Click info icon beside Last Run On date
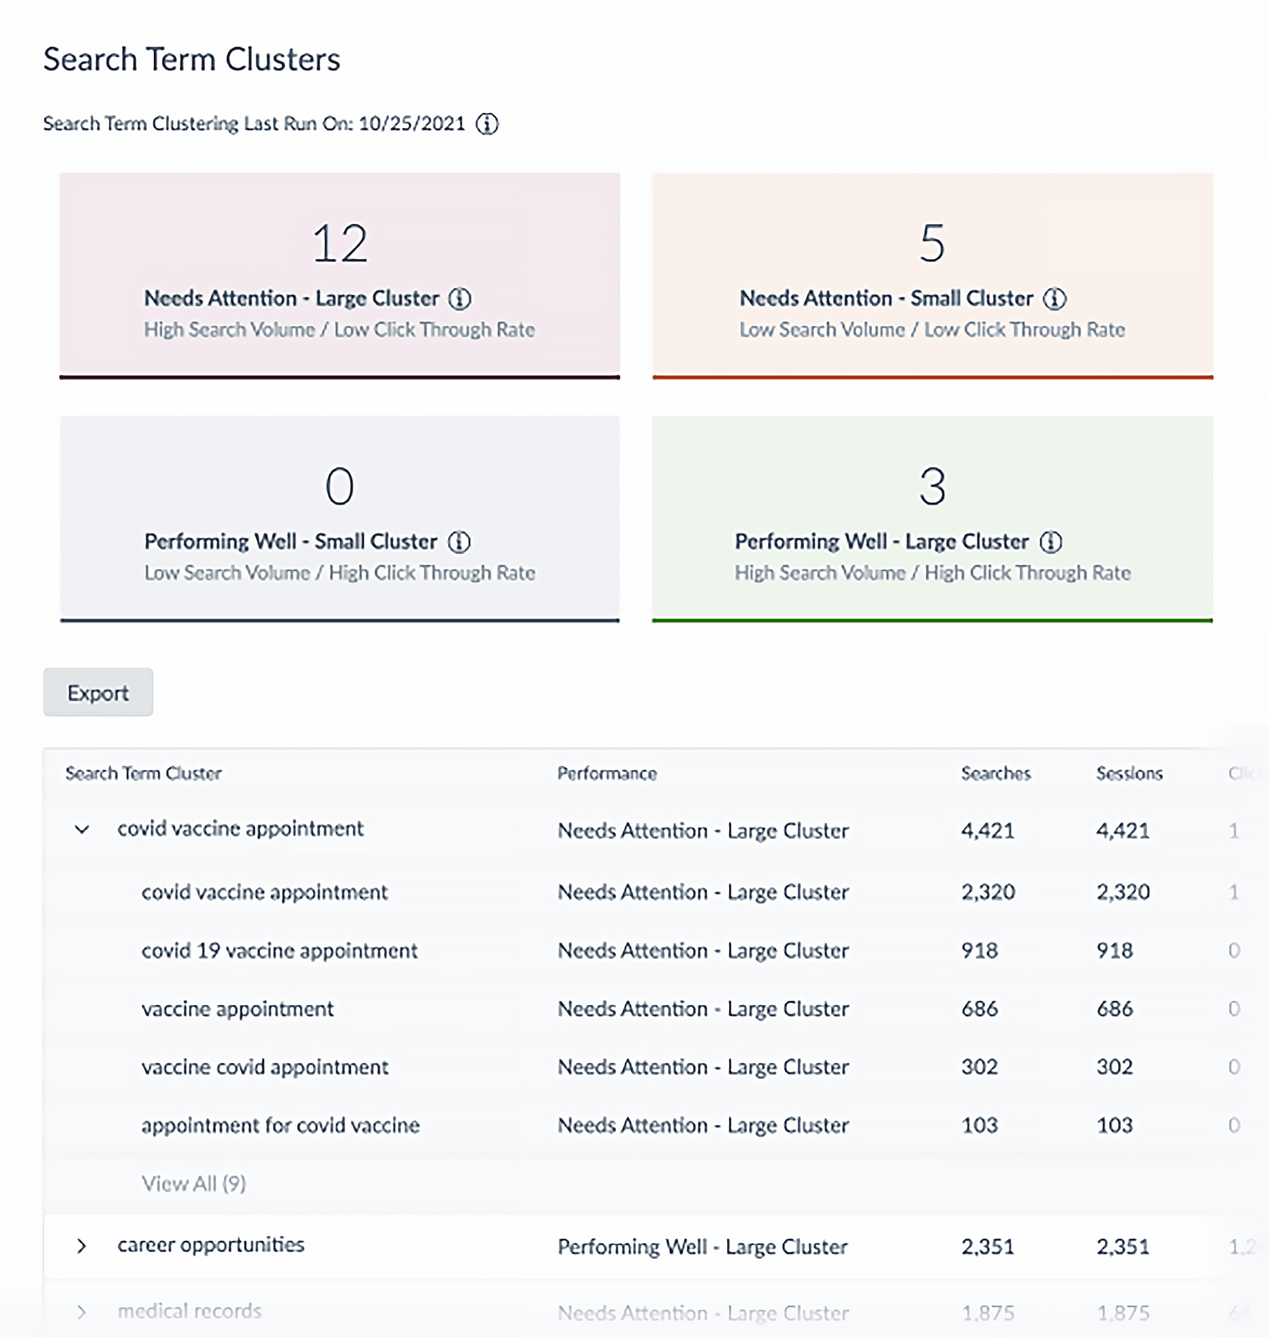1269x1337 pixels. click(x=486, y=124)
